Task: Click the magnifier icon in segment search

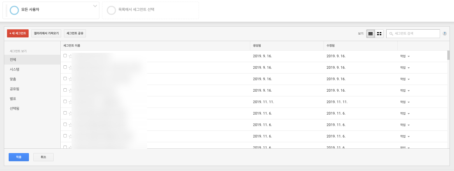Action: tap(391, 34)
